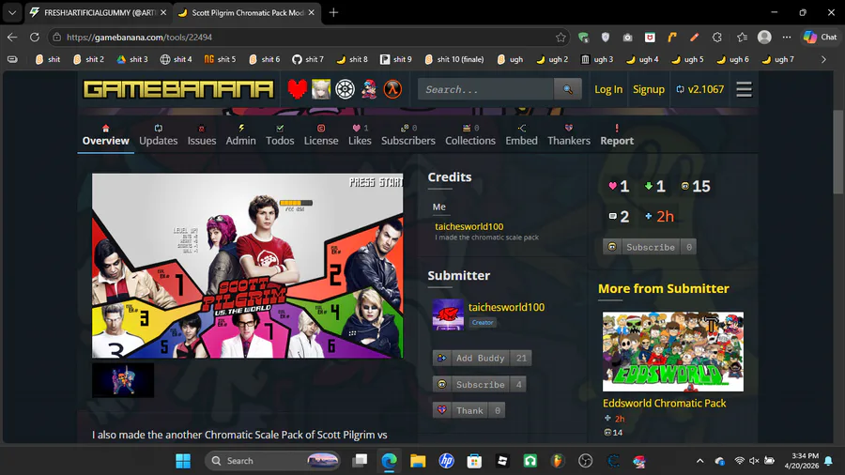Click the Add Buddy button
Image resolution: width=845 pixels, height=475 pixels.
482,359
